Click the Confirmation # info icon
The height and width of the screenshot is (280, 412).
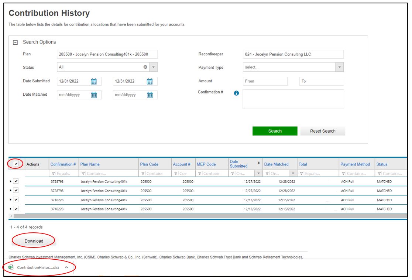(237, 93)
